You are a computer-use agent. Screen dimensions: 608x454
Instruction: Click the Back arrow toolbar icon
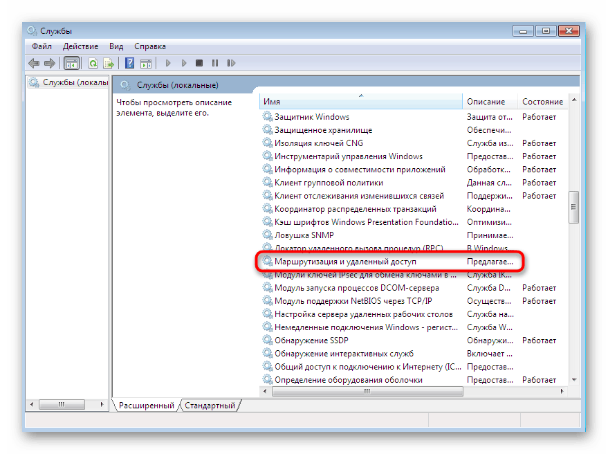34,63
